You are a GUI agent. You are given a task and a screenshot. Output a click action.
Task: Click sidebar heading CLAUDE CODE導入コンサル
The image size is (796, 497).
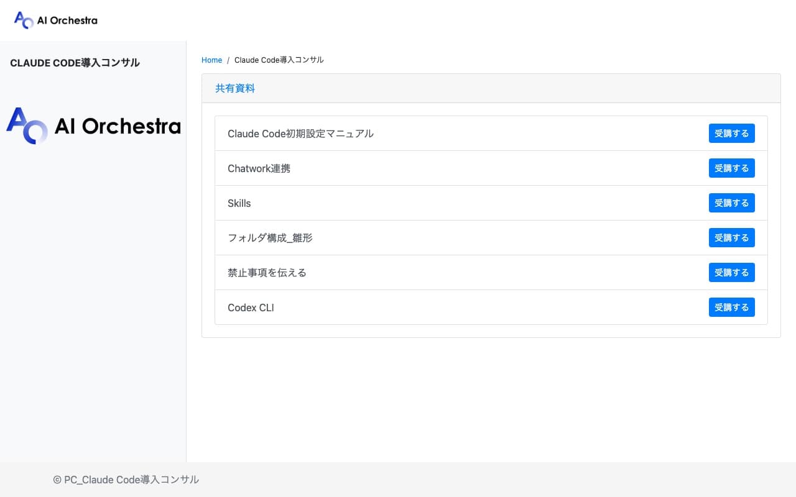pyautogui.click(x=75, y=63)
